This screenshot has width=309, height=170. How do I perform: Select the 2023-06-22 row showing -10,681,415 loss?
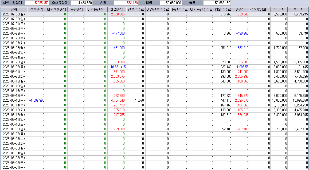pyautogui.click(x=13, y=67)
